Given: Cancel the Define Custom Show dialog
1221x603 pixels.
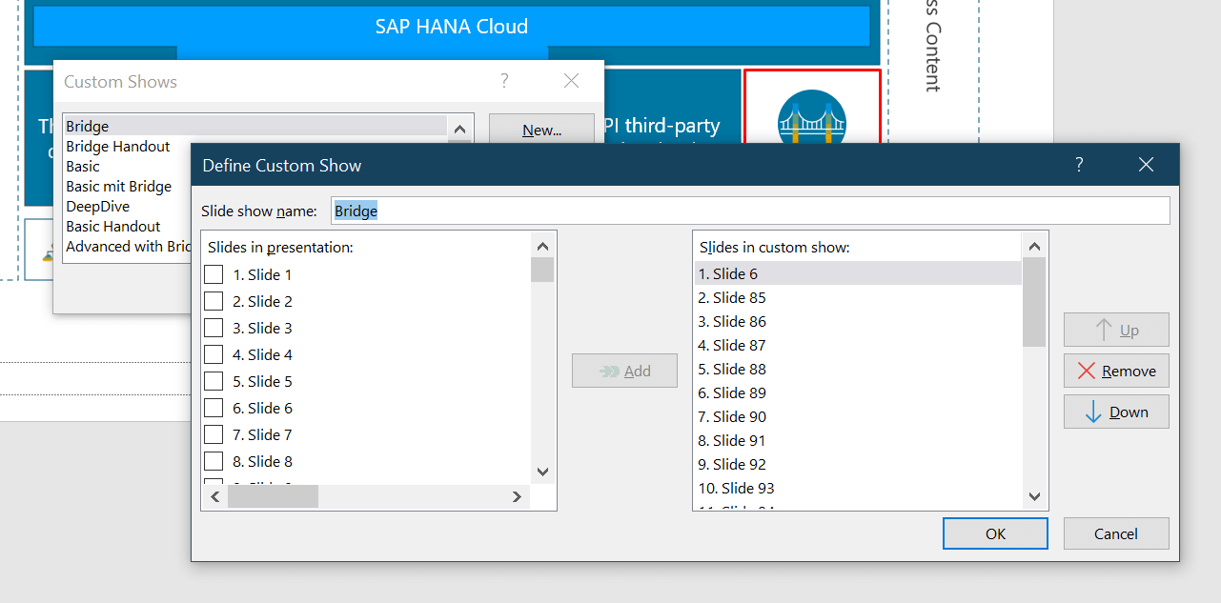Looking at the screenshot, I should click(1116, 534).
